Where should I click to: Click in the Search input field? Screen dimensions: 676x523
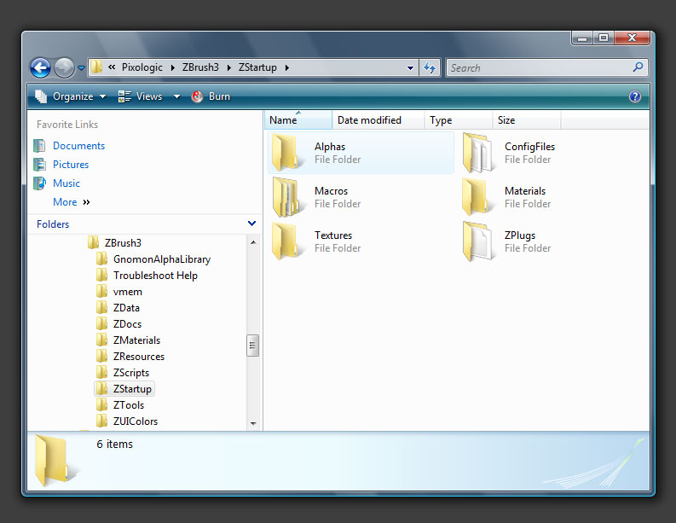pos(537,68)
